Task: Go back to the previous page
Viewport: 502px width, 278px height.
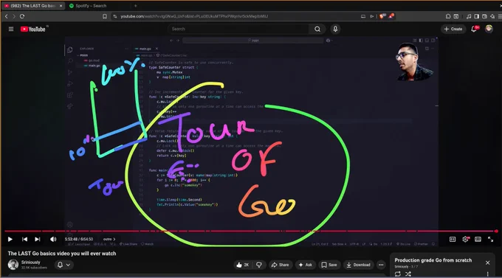Action: point(7,16)
